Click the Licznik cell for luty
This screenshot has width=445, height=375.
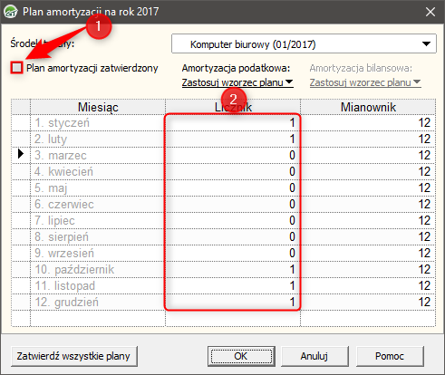click(x=233, y=139)
